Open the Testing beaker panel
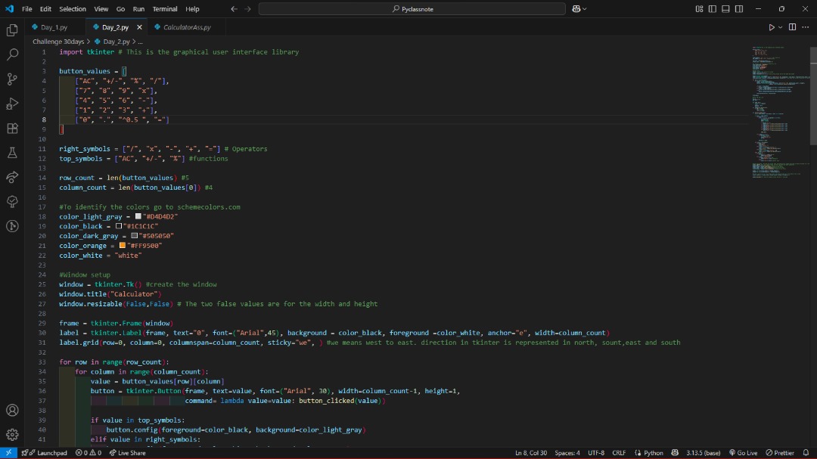The image size is (817, 459). pos(11,153)
